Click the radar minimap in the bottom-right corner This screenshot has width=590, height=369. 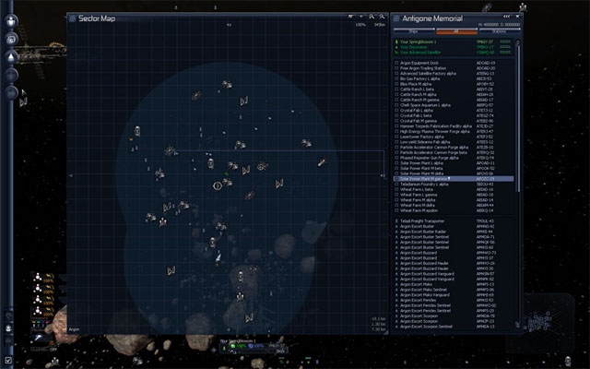click(538, 323)
